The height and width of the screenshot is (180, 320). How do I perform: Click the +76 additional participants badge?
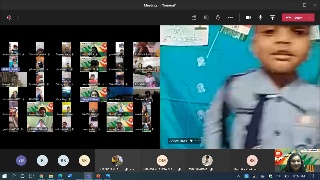(x=21, y=161)
